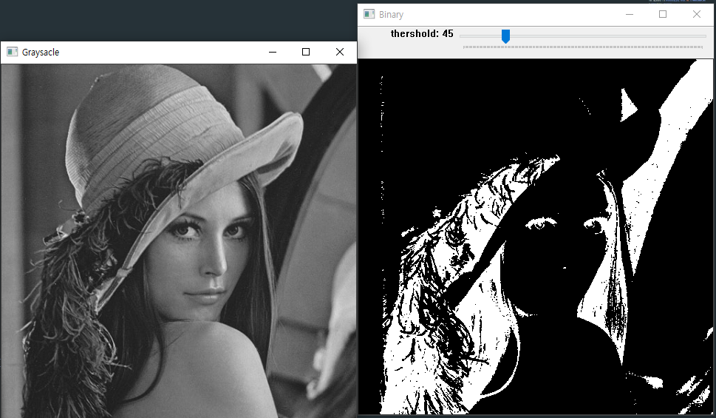Click the Binary window title text
This screenshot has height=418, width=716.
392,15
